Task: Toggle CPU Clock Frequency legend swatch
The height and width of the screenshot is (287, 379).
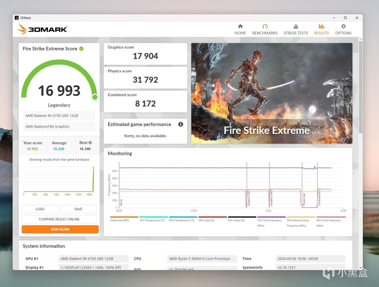Action: pos(272,217)
